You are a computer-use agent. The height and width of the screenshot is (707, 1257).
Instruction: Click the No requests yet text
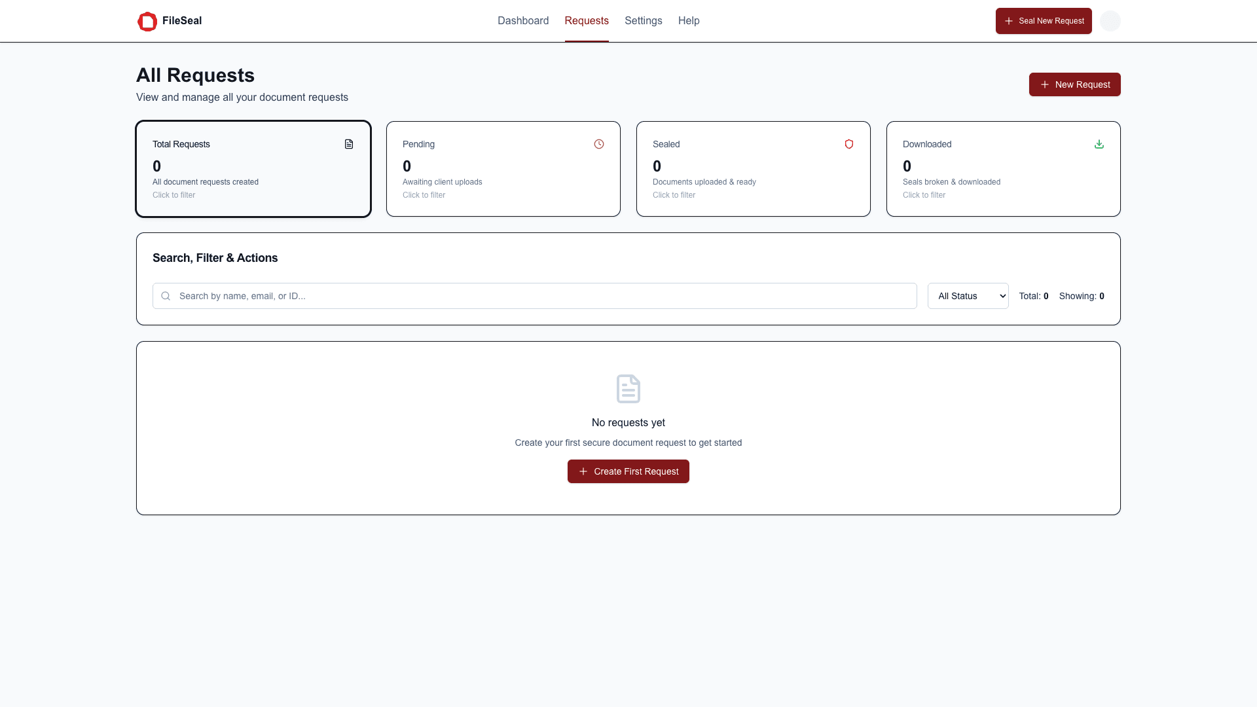tap(628, 423)
